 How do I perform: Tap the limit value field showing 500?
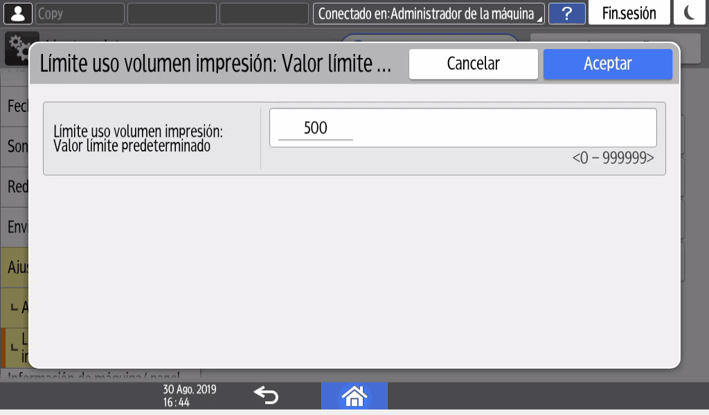click(x=462, y=128)
